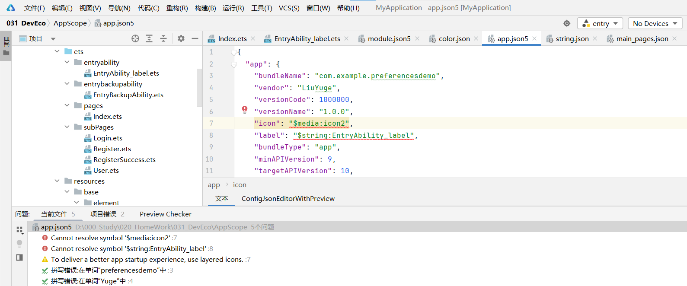Click typo warning for 'preferencesdemo'
Image resolution: width=687 pixels, height=286 pixels.
coord(109,270)
